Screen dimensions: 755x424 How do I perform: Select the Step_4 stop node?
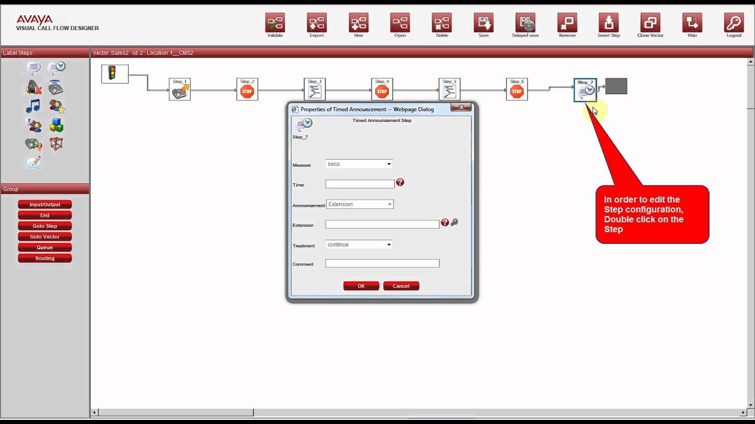(382, 90)
